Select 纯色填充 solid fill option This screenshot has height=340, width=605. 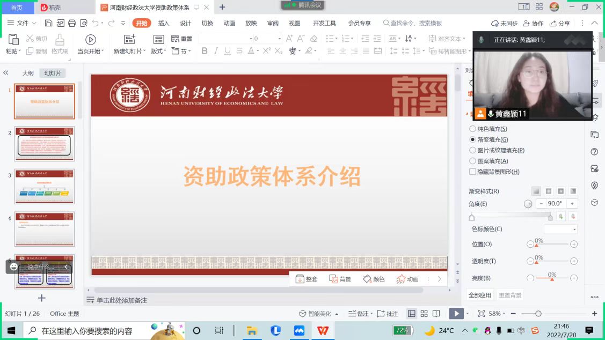point(489,129)
